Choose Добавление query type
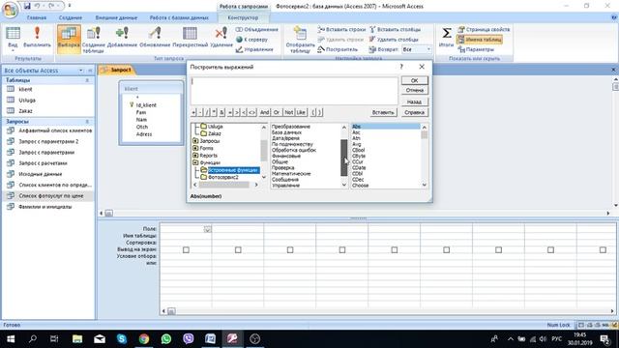619x348 pixels. click(122, 39)
